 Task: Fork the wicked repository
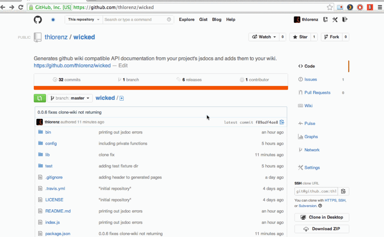(x=331, y=37)
